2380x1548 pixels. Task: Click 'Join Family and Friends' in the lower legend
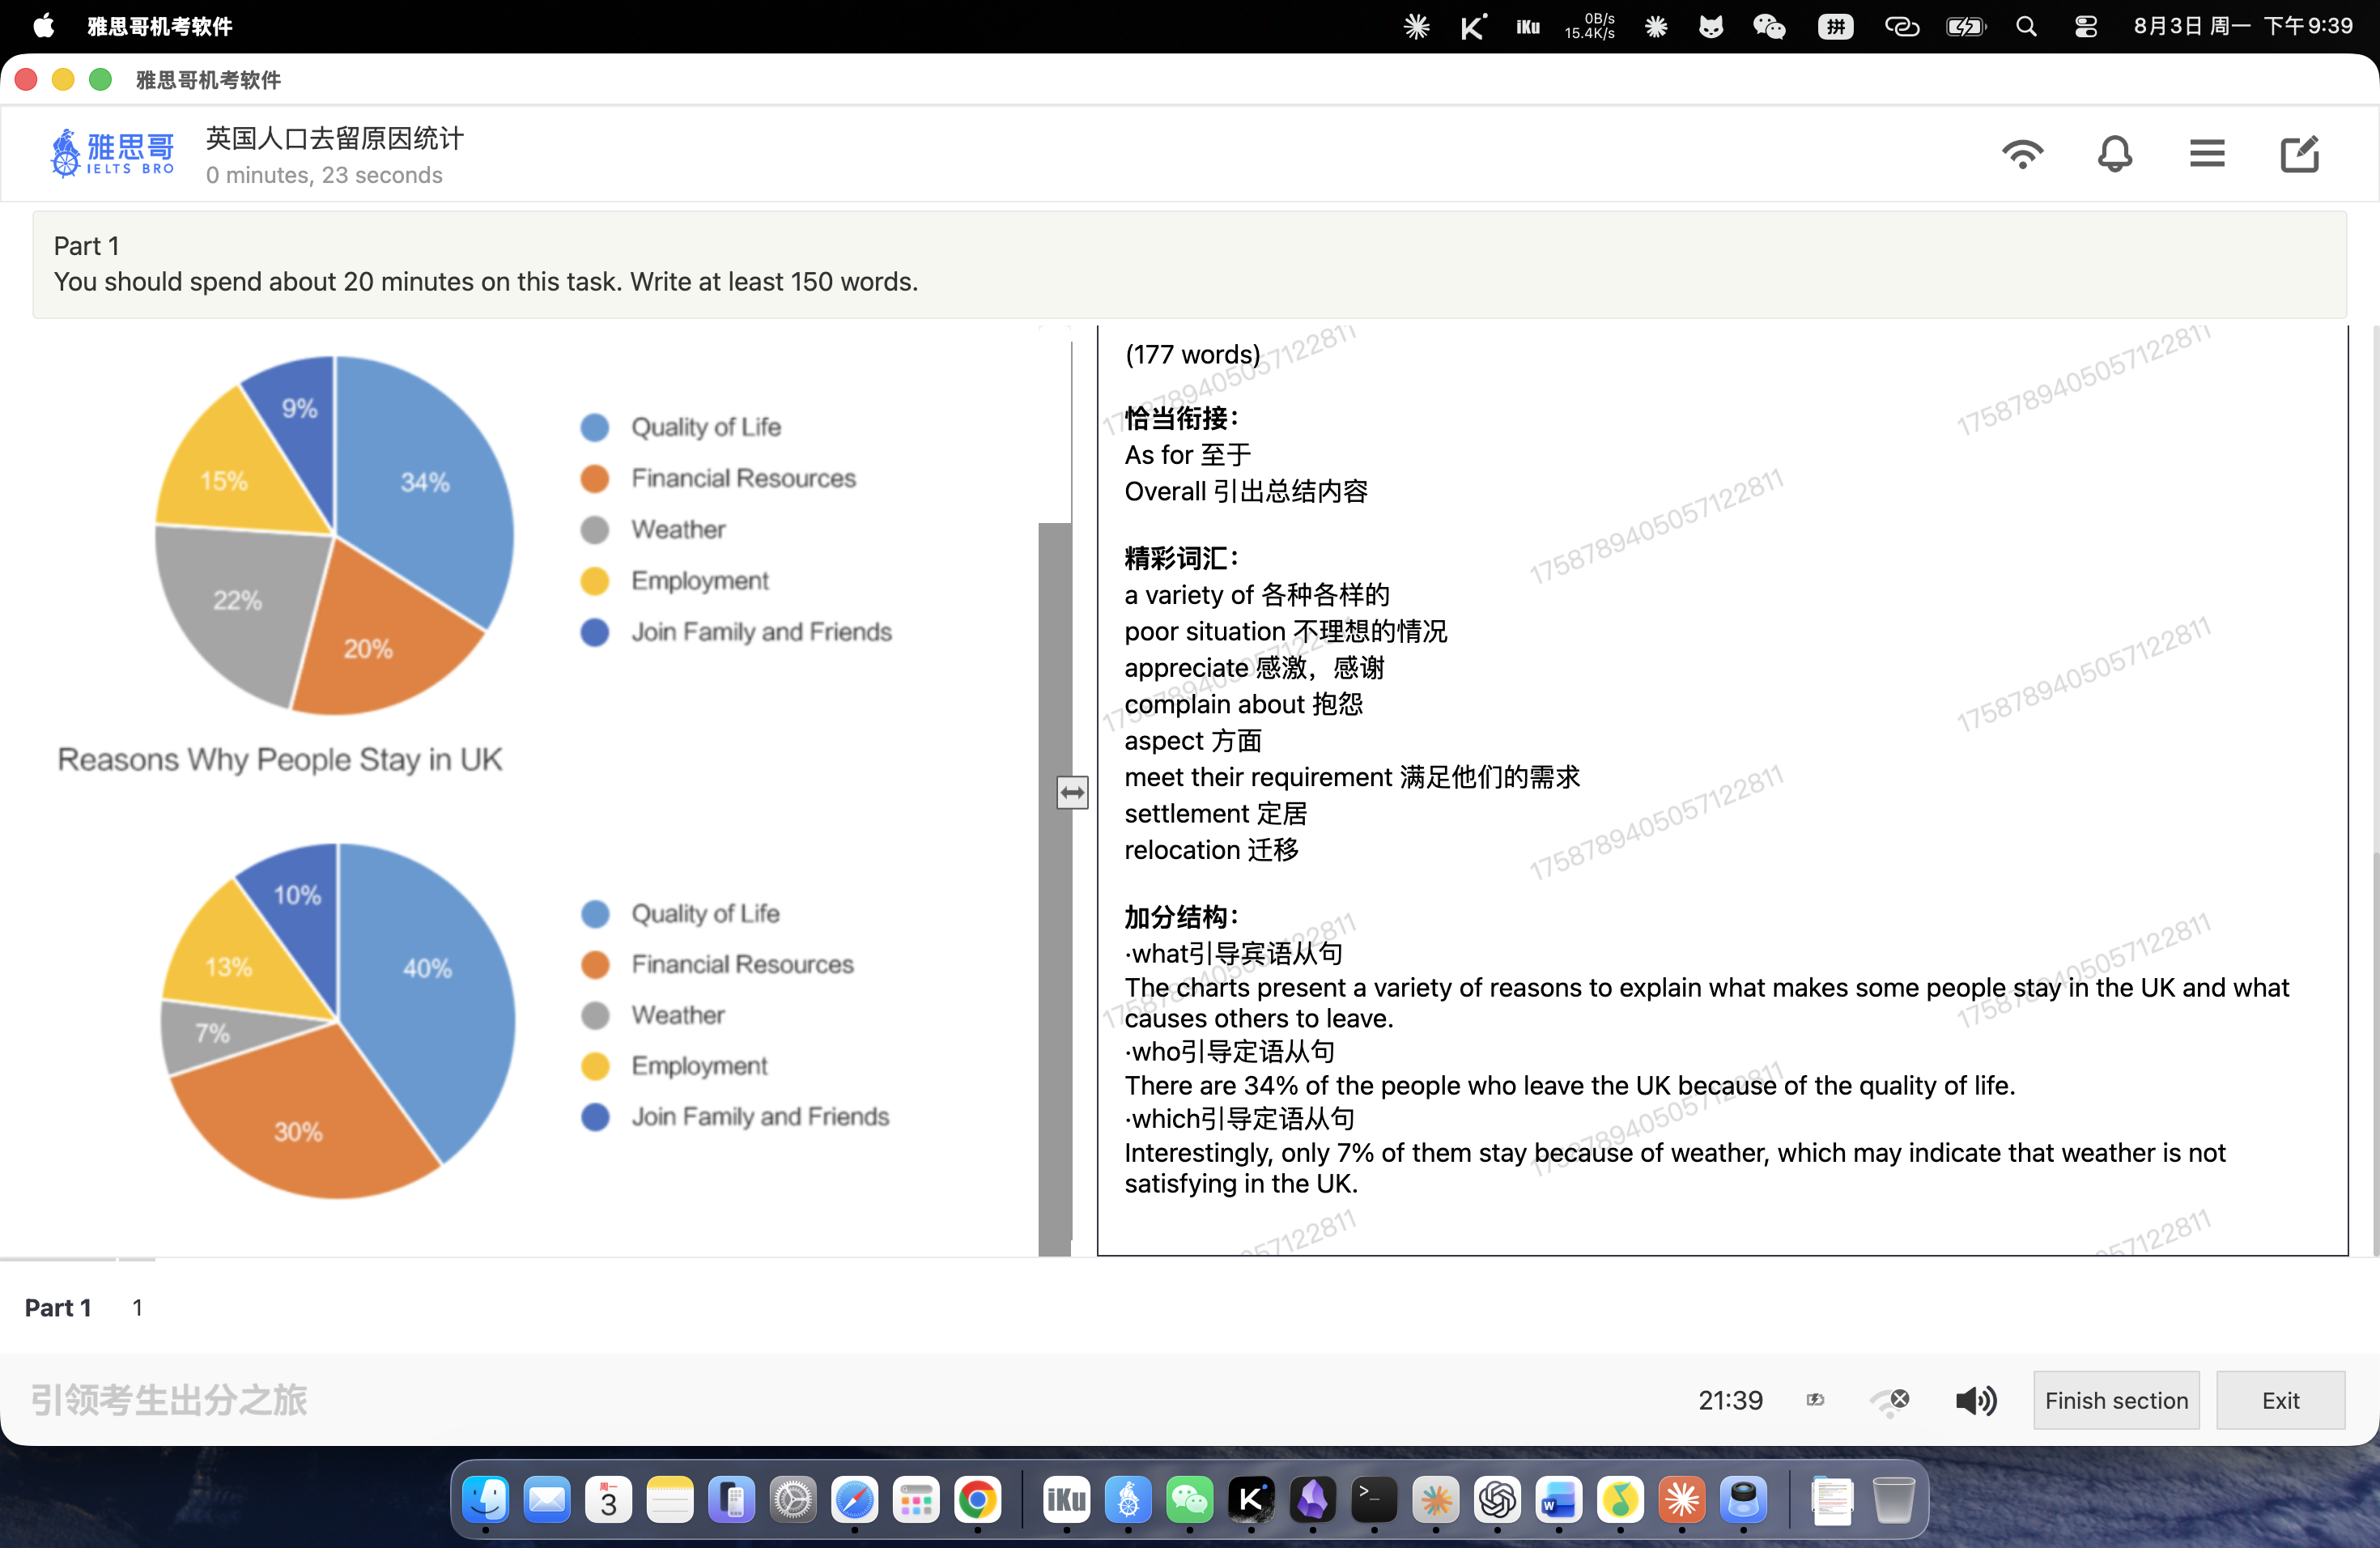click(x=760, y=1116)
